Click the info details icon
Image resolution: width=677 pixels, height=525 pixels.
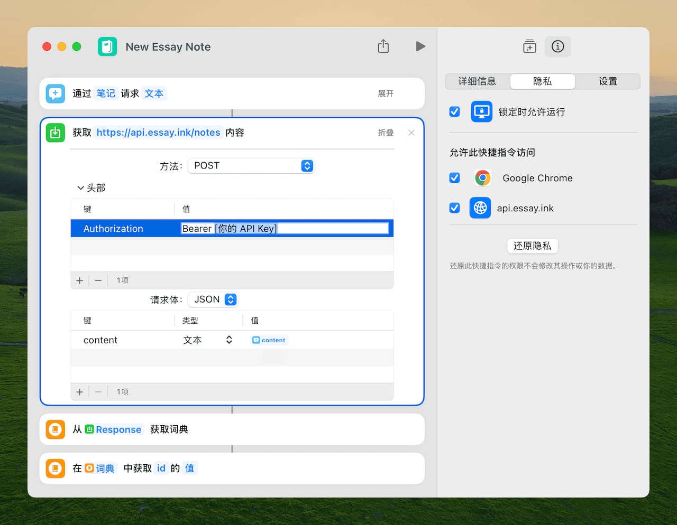[x=557, y=46]
